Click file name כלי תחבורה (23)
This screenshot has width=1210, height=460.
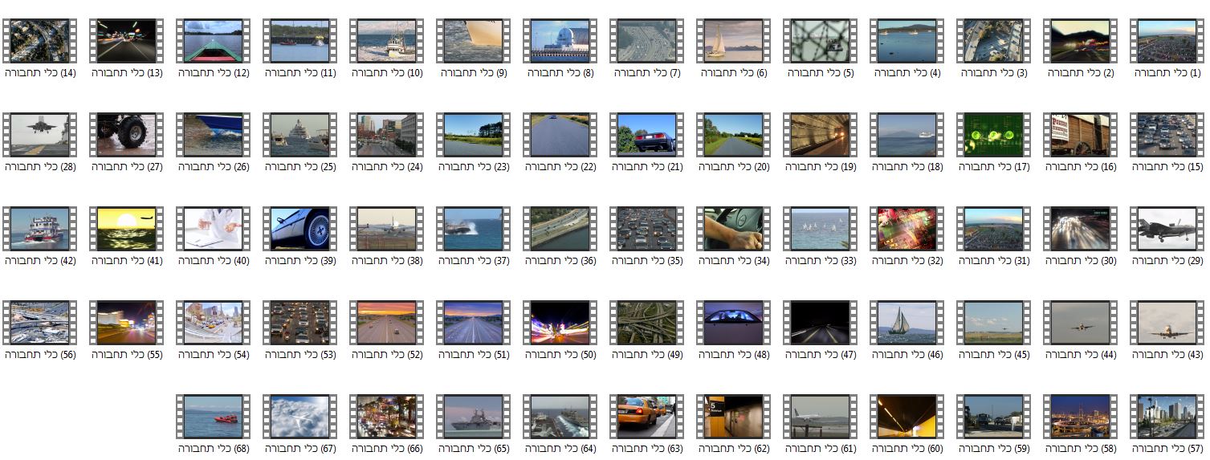(x=474, y=167)
